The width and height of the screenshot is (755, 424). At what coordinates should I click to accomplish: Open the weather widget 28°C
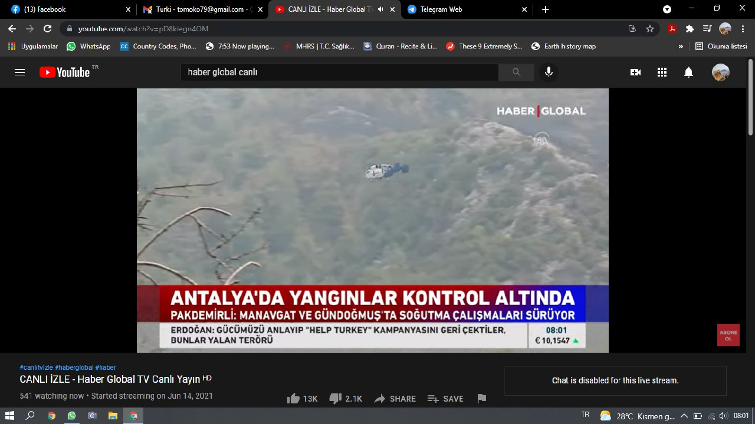(x=637, y=416)
